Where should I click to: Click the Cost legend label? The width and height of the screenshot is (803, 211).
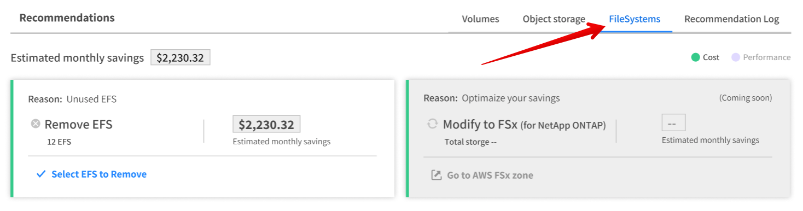coord(711,57)
